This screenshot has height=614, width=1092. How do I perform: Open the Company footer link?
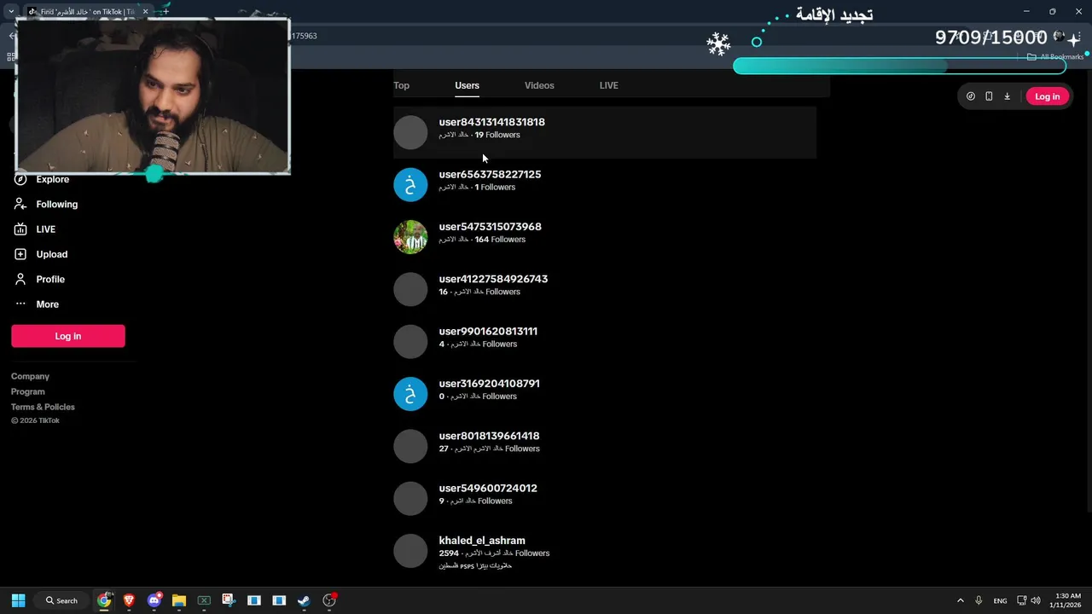click(30, 376)
